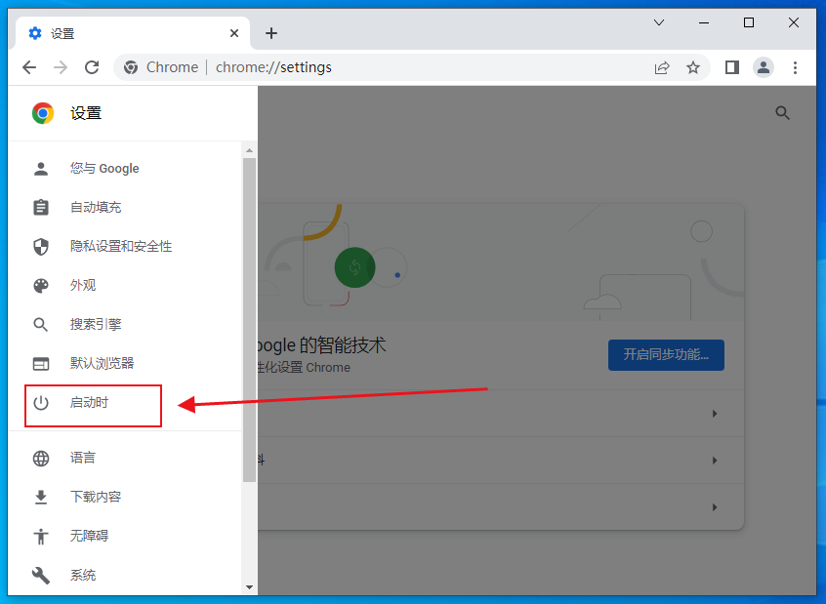Open 无障碍 settings section
The height and width of the screenshot is (604, 826).
pyautogui.click(x=125, y=536)
